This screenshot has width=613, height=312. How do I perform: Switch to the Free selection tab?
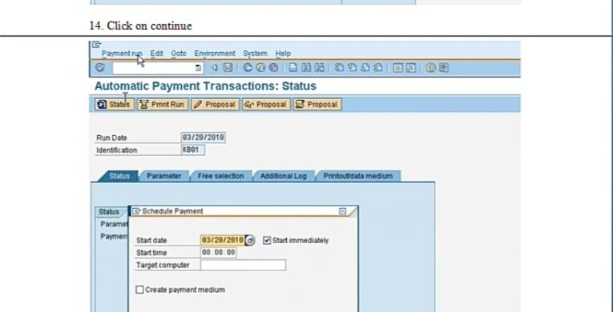pyautogui.click(x=220, y=176)
